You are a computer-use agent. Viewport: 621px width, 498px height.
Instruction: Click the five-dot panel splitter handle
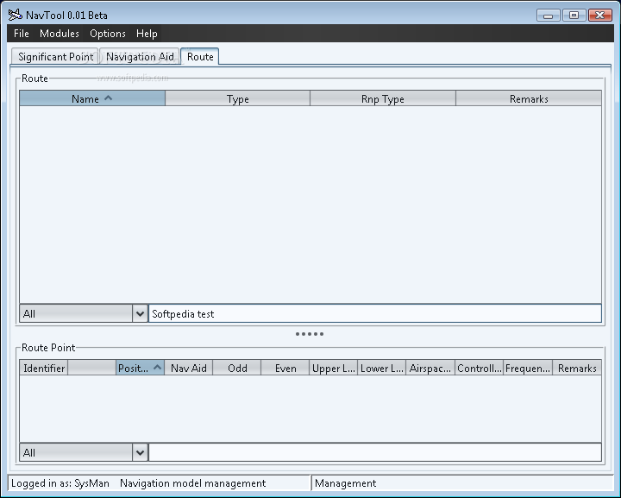(x=310, y=334)
